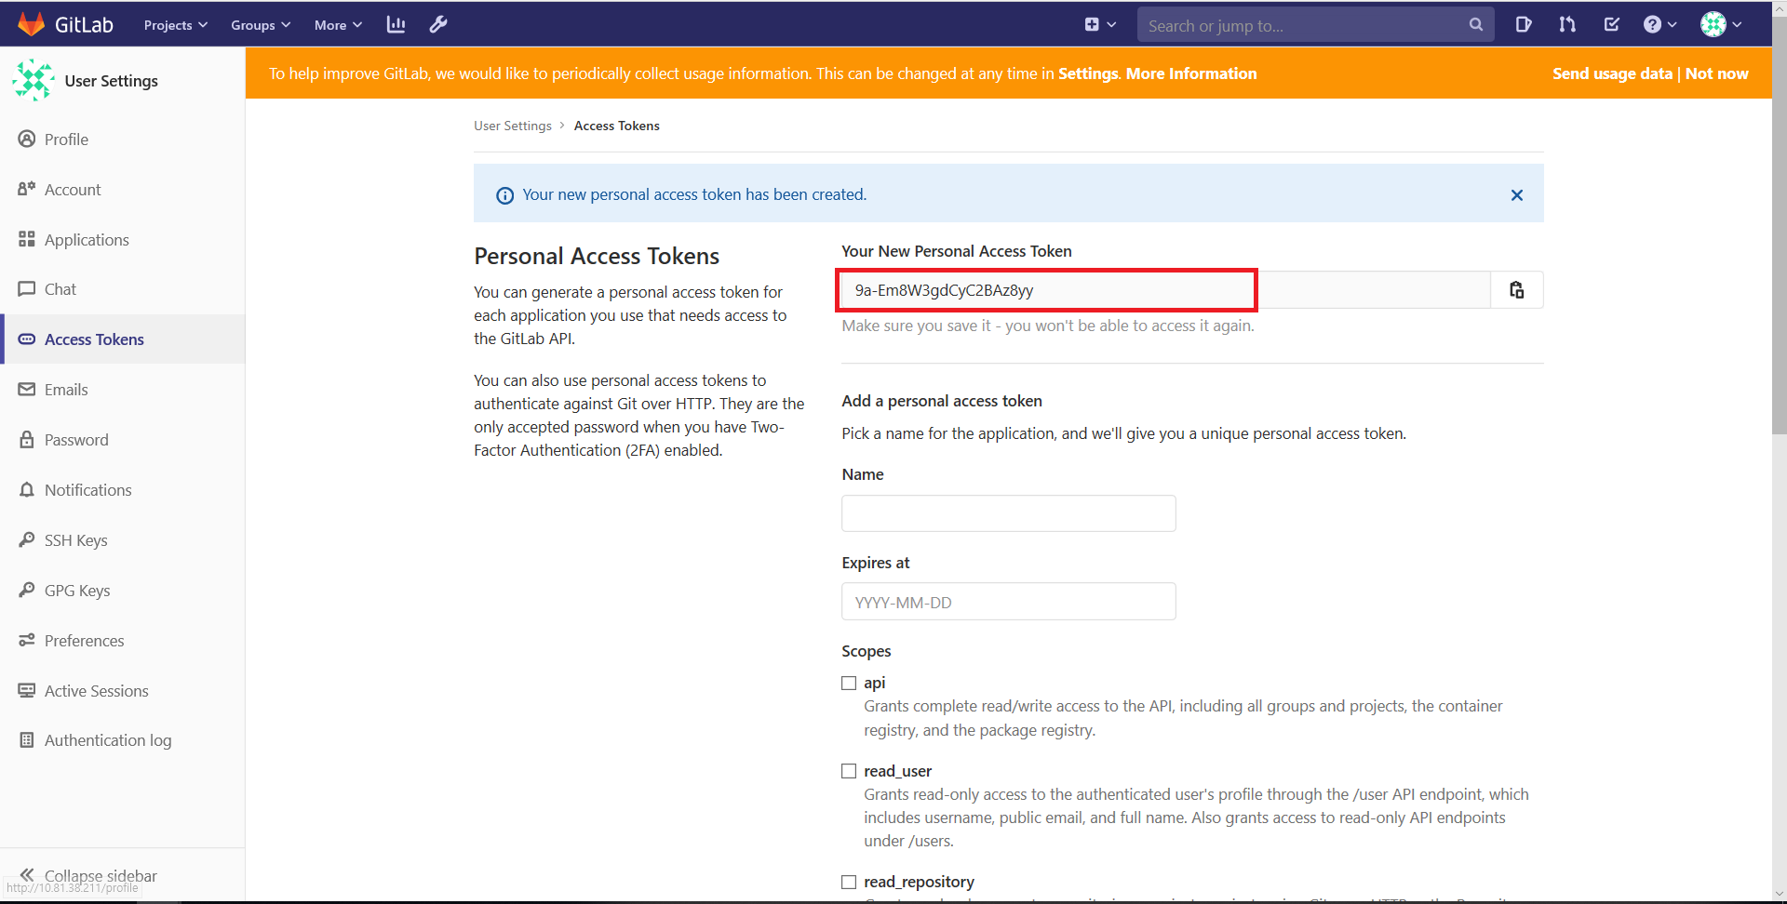
Task: Enable the read_user scope checkbox
Action: pyautogui.click(x=849, y=771)
